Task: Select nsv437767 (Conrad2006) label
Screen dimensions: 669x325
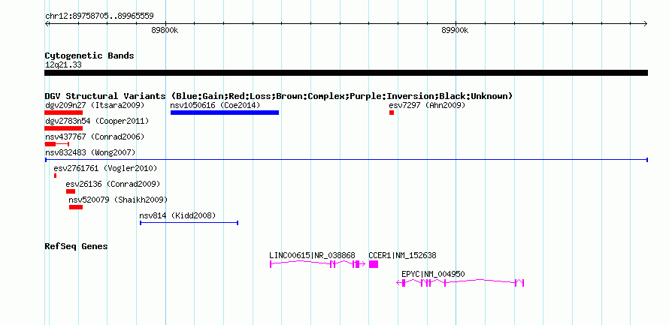Action: click(95, 137)
